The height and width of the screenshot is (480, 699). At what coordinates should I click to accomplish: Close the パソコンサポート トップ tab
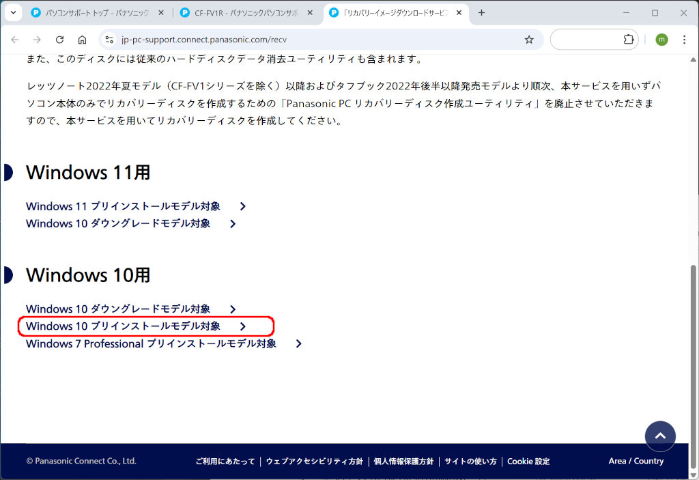(x=161, y=13)
